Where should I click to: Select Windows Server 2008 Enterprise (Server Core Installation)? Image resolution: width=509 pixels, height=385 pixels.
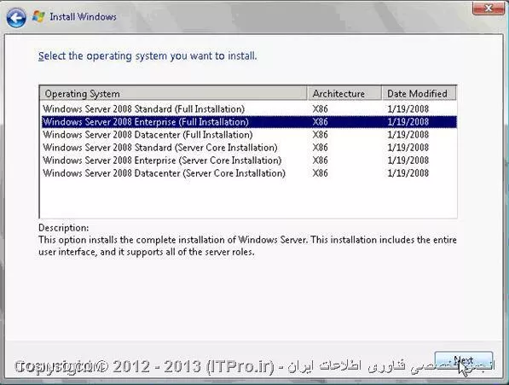tap(249, 160)
